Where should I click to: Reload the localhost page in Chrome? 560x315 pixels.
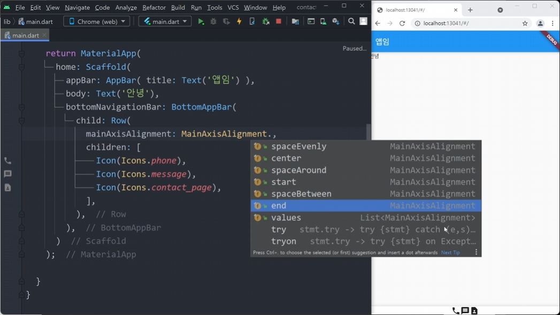[x=402, y=23]
